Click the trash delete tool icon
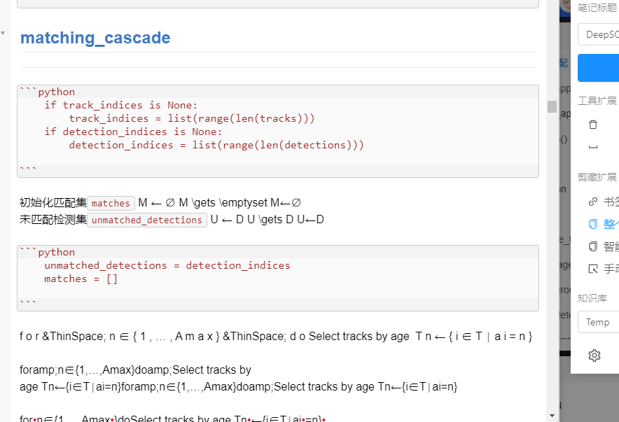The image size is (619, 422). tap(593, 123)
